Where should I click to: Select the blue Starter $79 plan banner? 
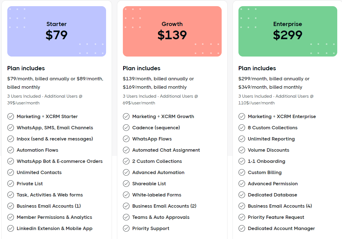click(57, 31)
